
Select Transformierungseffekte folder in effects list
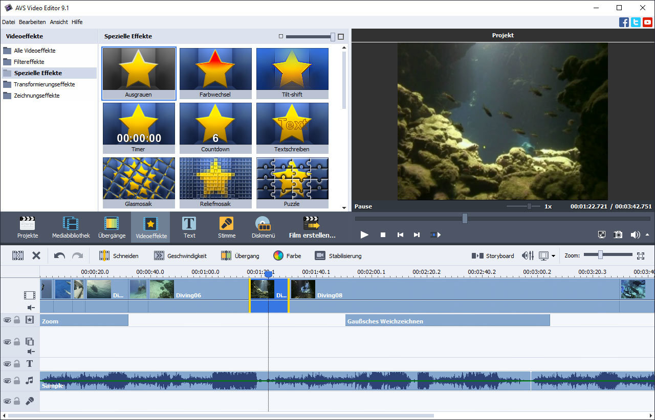44,84
